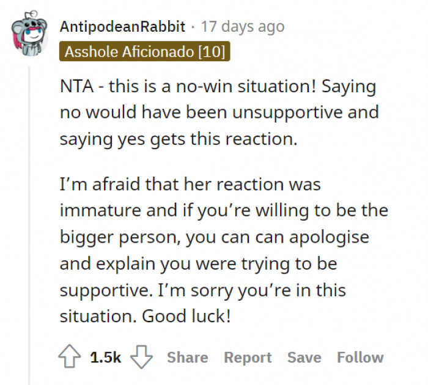Report the comment
Image resolution: width=428 pixels, height=385 pixels.
click(248, 358)
